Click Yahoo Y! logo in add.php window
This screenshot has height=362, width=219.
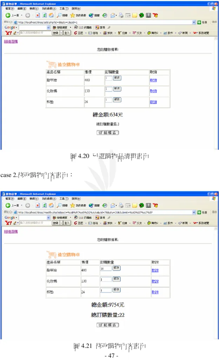coord(8,33)
